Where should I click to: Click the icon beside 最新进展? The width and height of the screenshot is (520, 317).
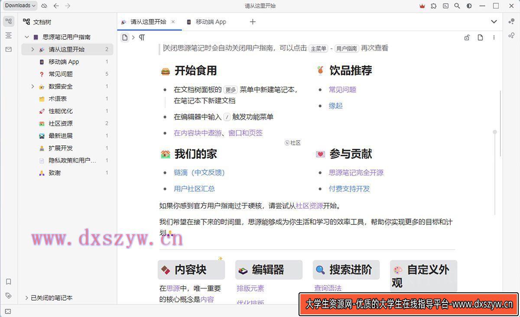pos(42,136)
